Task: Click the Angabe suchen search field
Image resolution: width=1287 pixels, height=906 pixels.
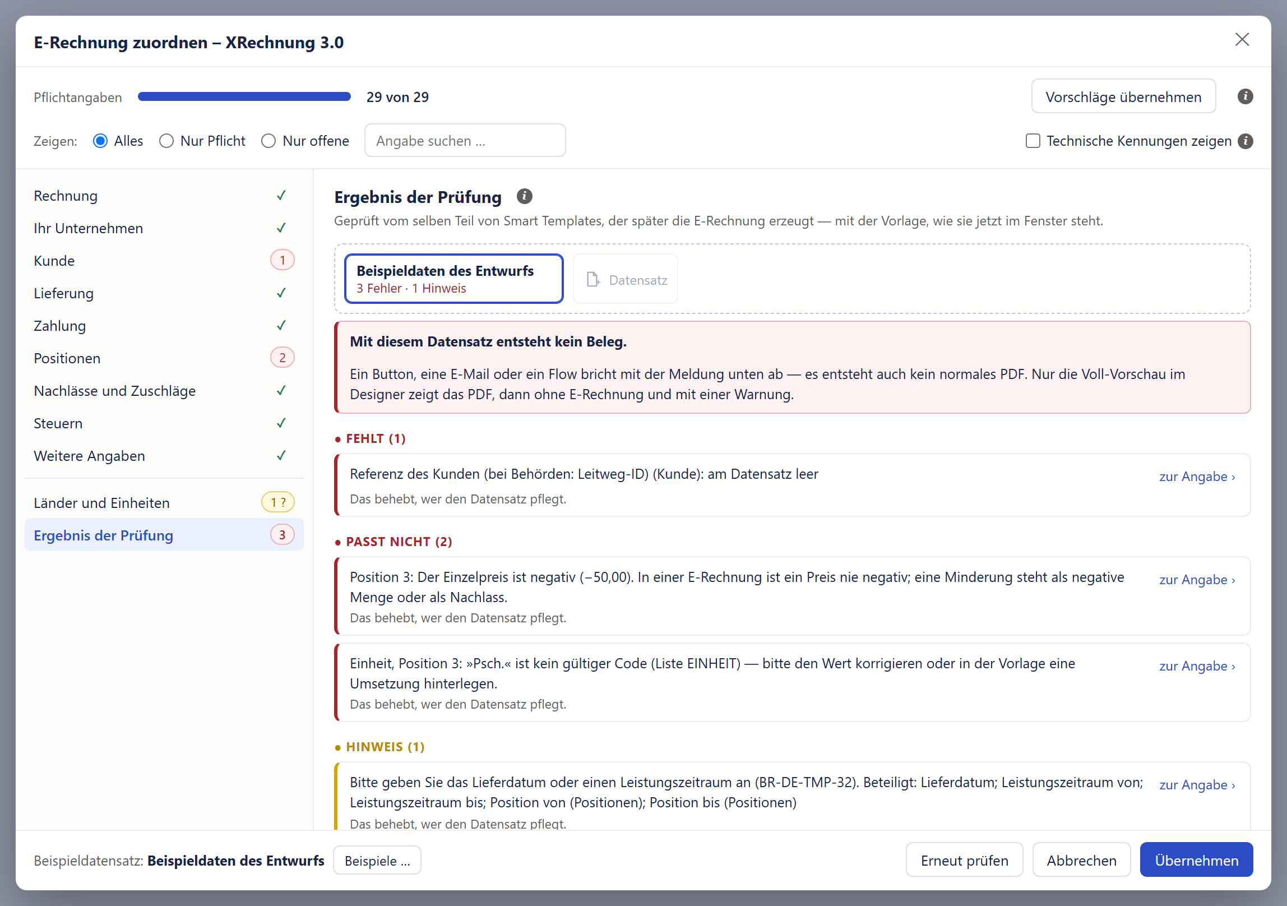Action: (x=465, y=141)
